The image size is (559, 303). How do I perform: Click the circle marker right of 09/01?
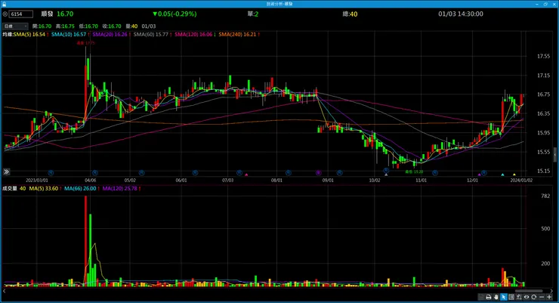pos(340,173)
